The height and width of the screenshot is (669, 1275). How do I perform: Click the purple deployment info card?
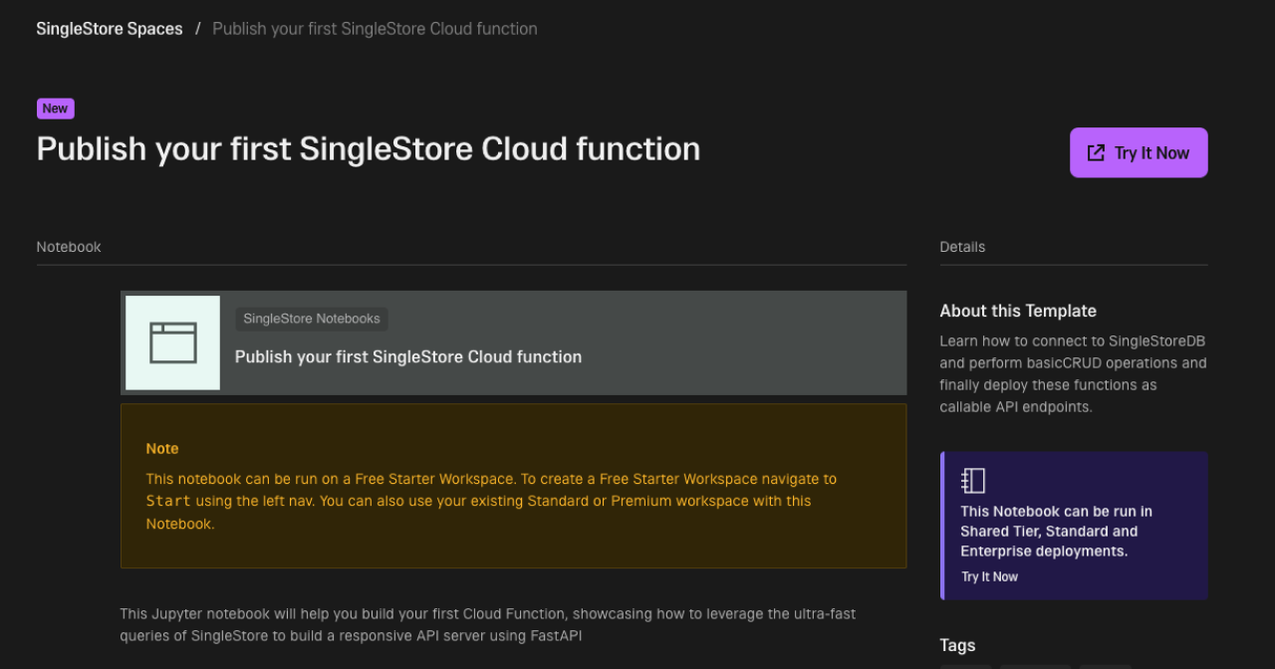click(x=1074, y=526)
